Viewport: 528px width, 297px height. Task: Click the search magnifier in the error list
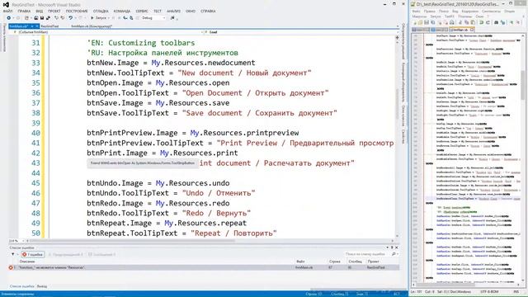coord(394,254)
